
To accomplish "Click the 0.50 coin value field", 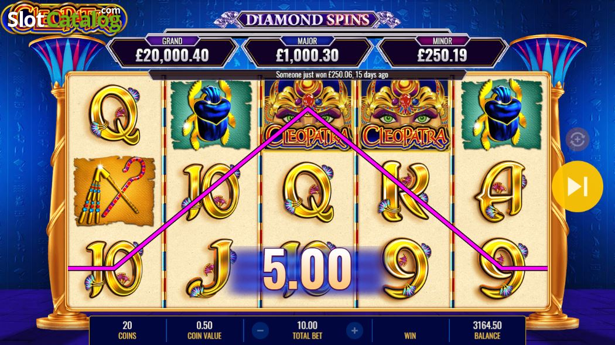I will point(204,330).
